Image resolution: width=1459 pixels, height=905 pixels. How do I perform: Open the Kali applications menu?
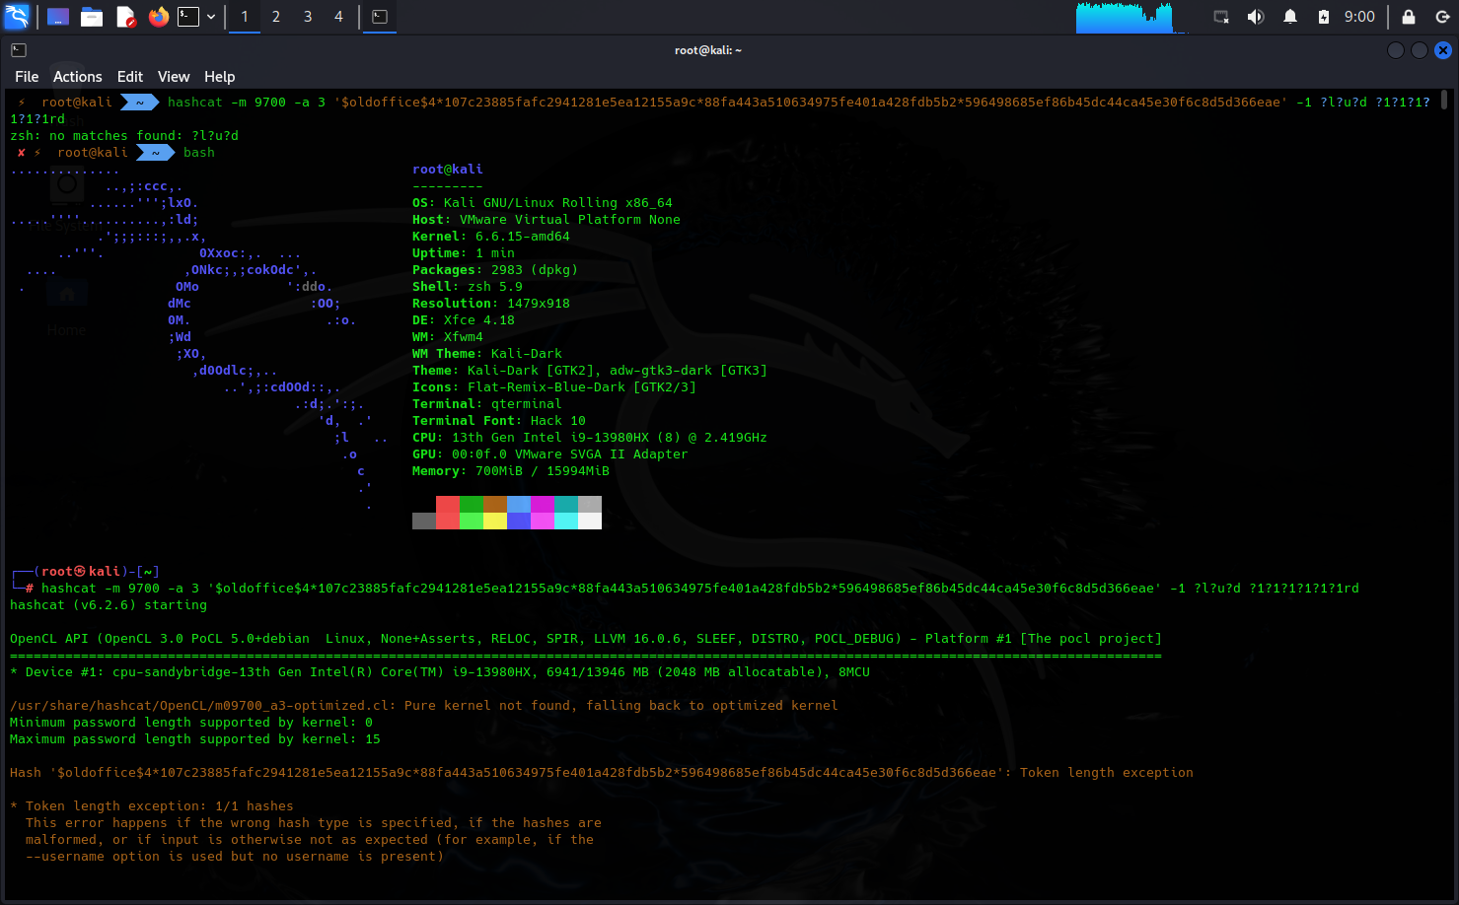(x=17, y=17)
